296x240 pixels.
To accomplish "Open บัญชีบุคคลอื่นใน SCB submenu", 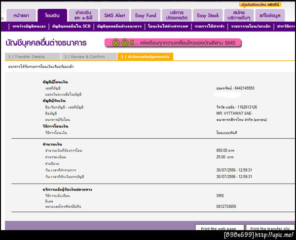I will [72, 26].
